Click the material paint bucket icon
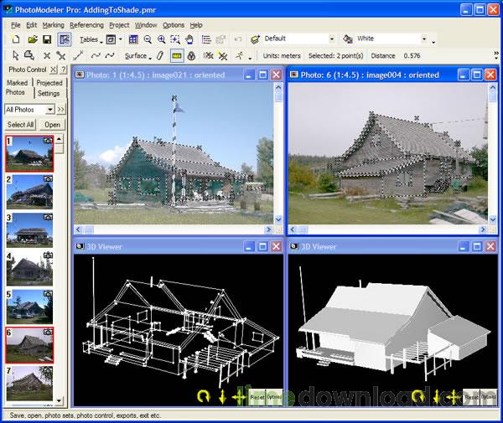 pyautogui.click(x=348, y=39)
